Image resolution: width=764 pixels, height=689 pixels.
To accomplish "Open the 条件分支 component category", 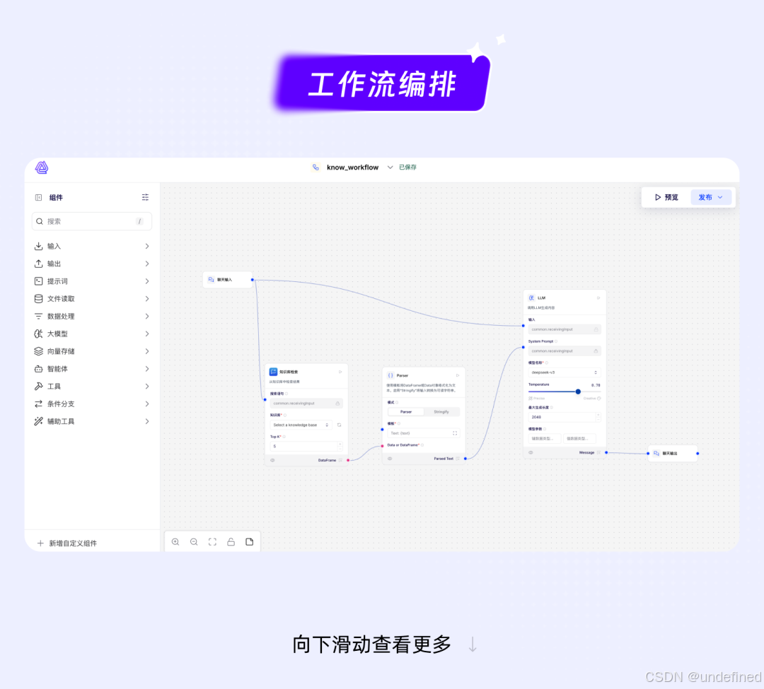I will click(x=91, y=404).
